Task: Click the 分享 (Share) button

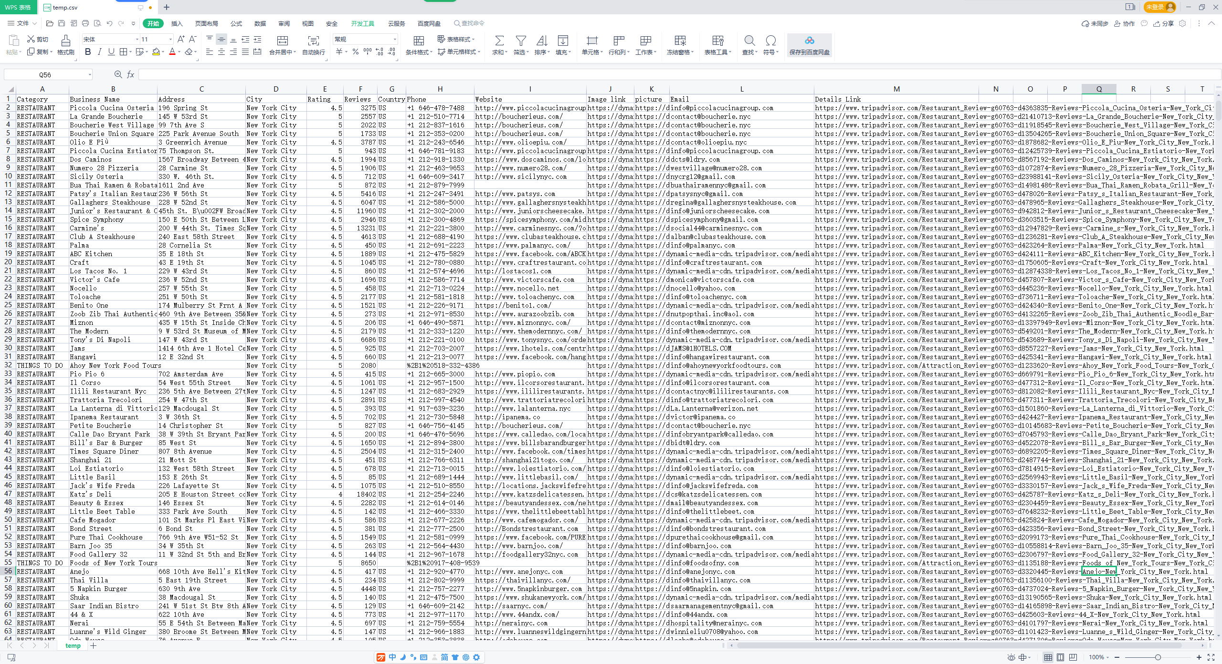Action: 1164,23
